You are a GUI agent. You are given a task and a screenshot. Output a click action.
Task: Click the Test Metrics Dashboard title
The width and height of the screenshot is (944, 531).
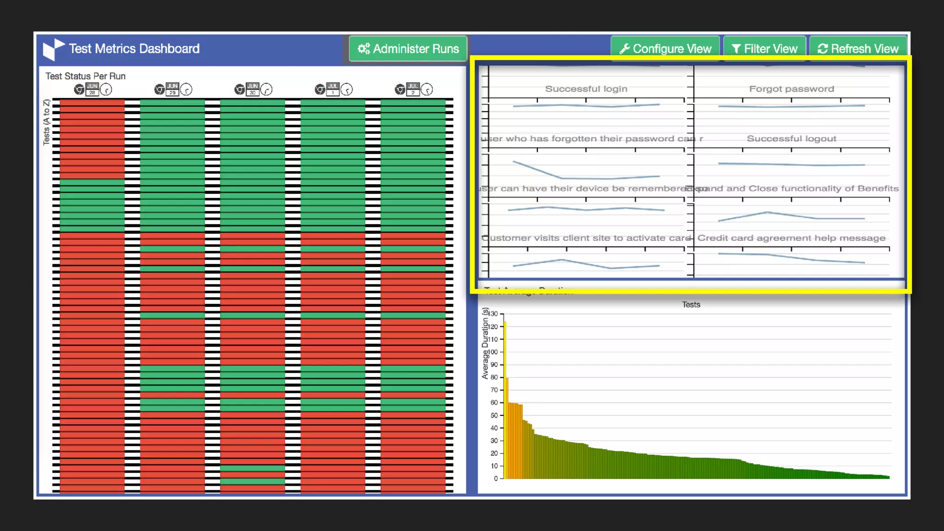point(134,49)
